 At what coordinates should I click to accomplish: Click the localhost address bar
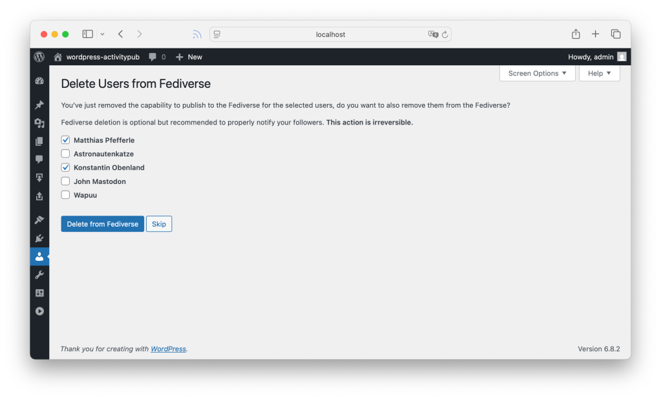[330, 34]
